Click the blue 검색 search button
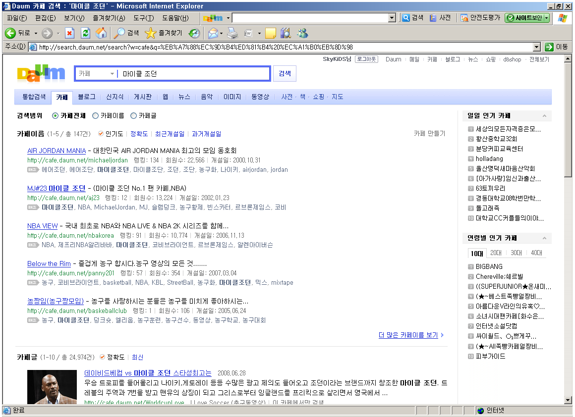The image size is (575, 417). [x=285, y=74]
